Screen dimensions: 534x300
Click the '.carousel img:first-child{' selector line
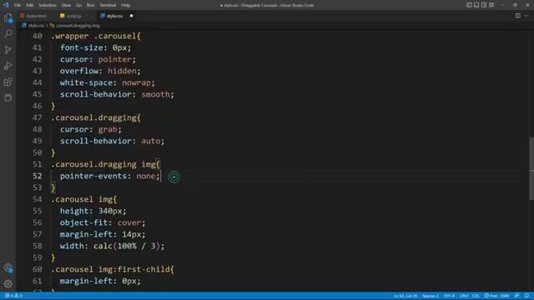pyautogui.click(x=113, y=269)
